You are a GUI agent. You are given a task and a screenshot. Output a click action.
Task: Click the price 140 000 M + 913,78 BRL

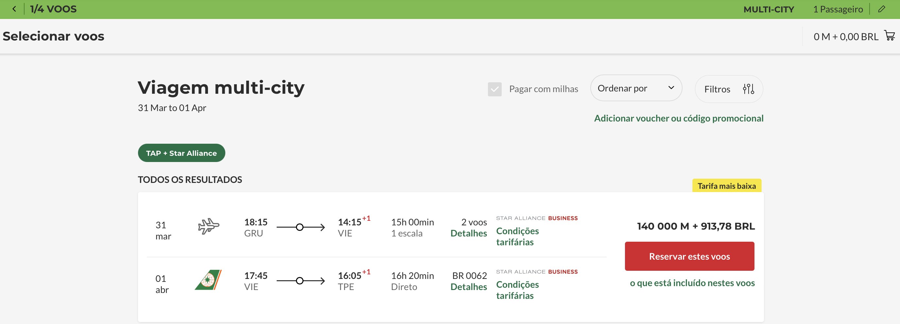(x=696, y=226)
